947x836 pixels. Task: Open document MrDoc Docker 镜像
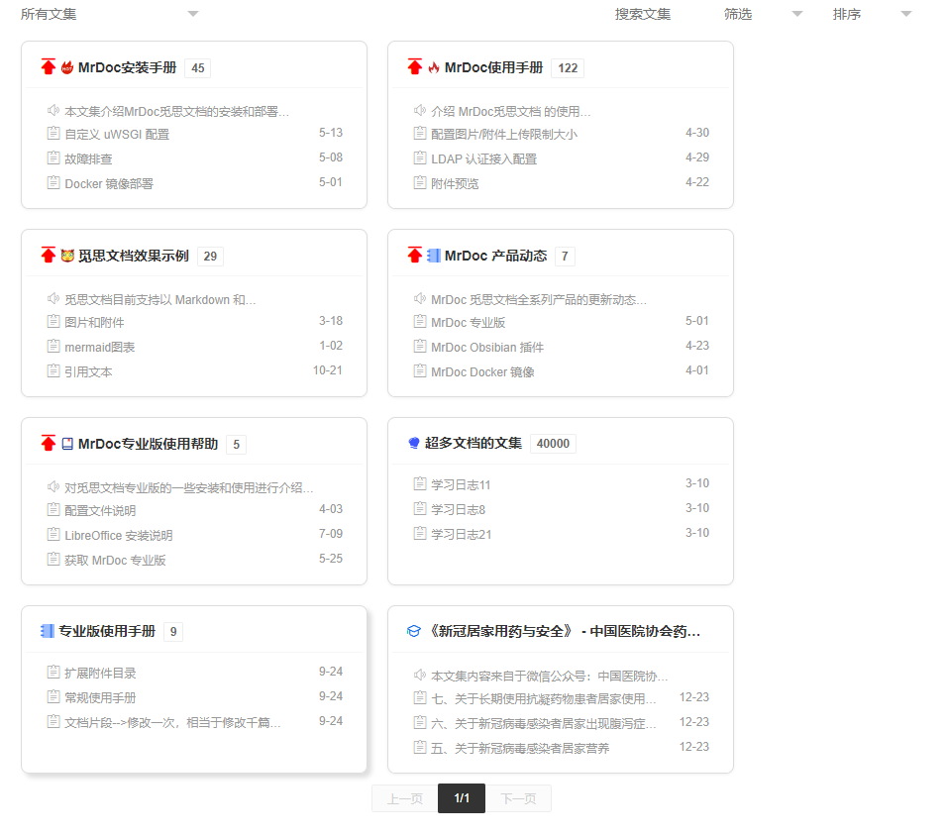point(482,372)
